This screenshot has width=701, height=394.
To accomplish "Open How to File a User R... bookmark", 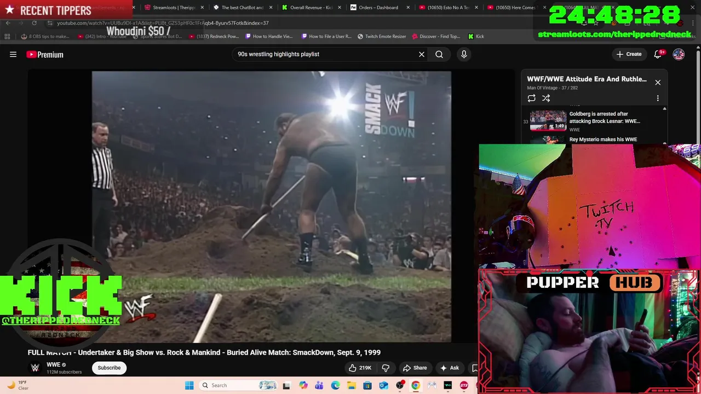I will tap(326, 36).
